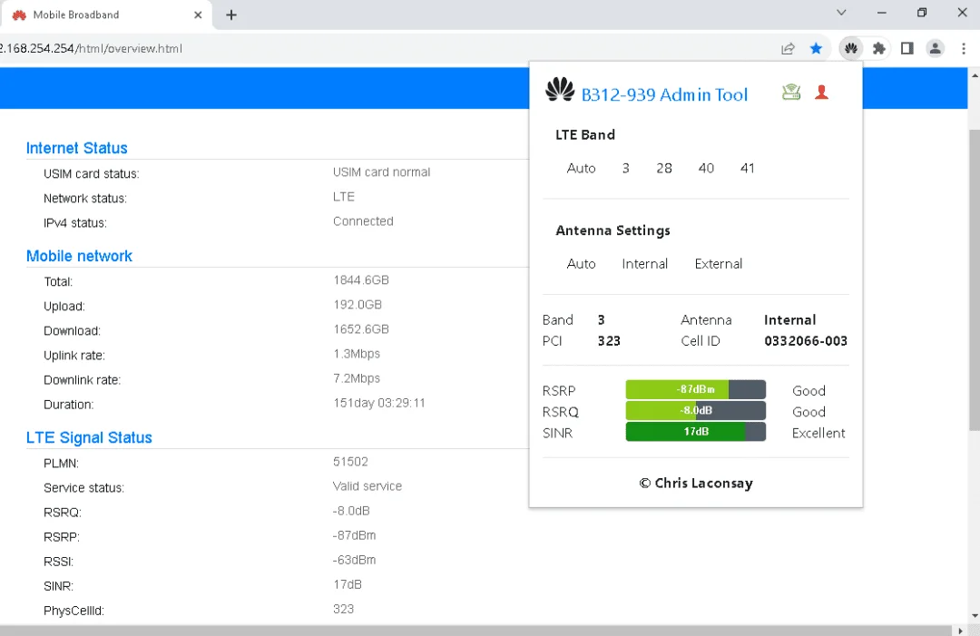Click the SINR 17dB signal bar
Screen dimensions: 980x636
coord(696,432)
